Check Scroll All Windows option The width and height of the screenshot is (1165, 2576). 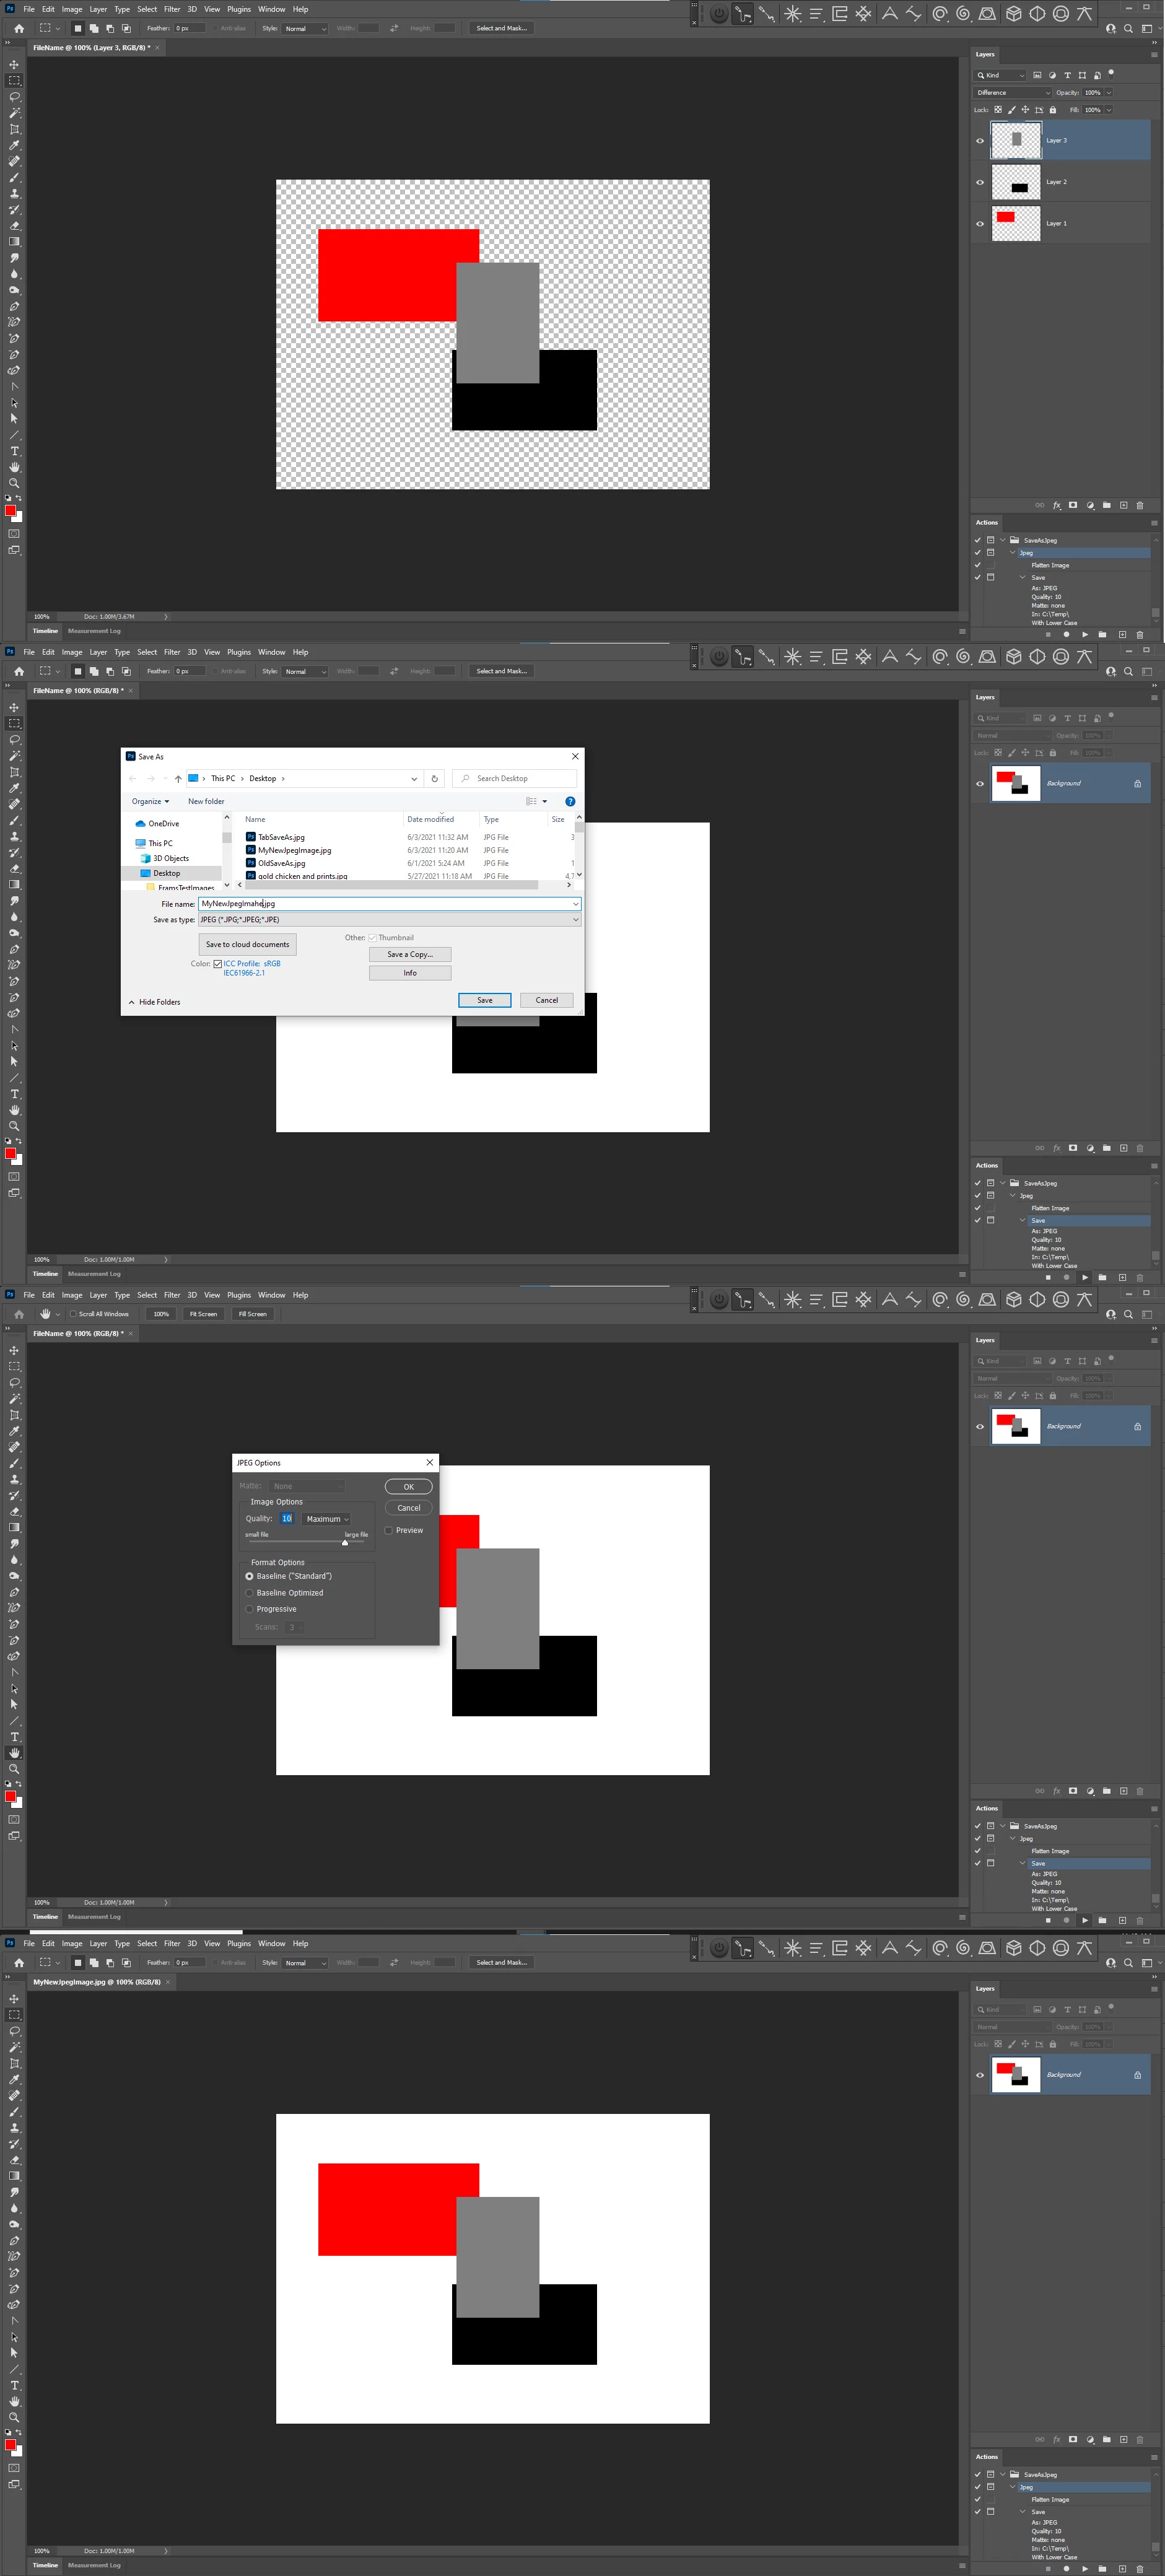coord(73,1314)
